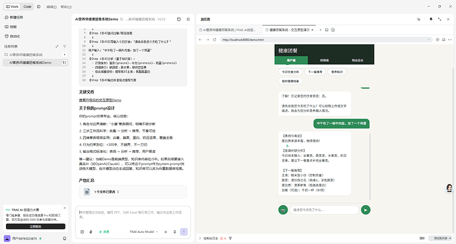The image size is (456, 244).
Task: Open the TRAE Auto Model dropdown
Action: tap(143, 232)
